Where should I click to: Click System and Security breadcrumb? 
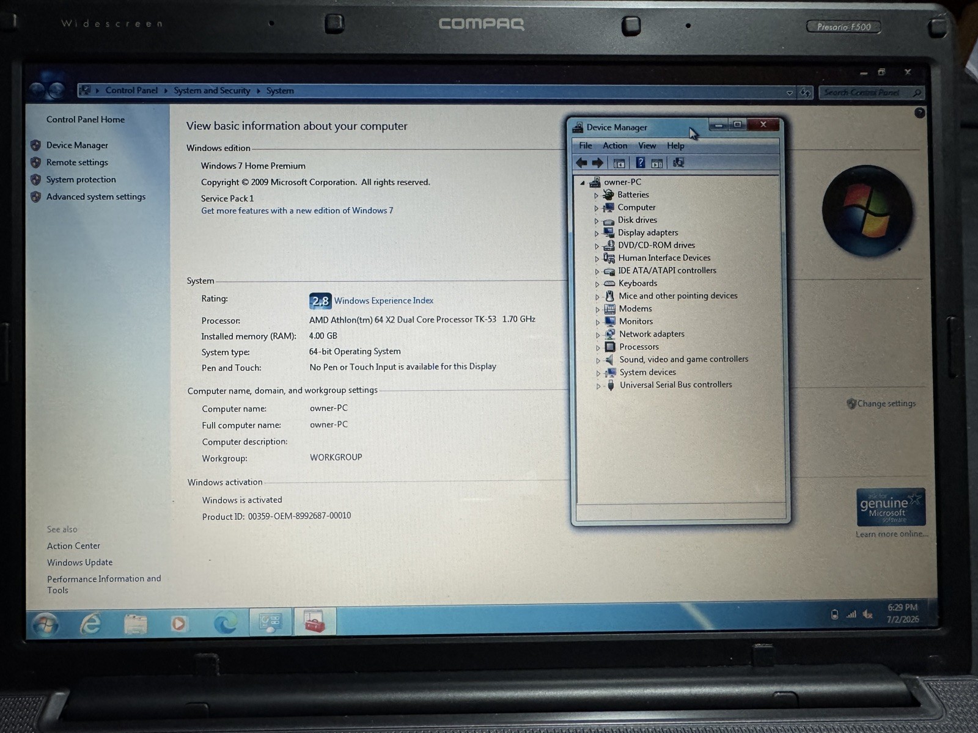click(x=212, y=90)
